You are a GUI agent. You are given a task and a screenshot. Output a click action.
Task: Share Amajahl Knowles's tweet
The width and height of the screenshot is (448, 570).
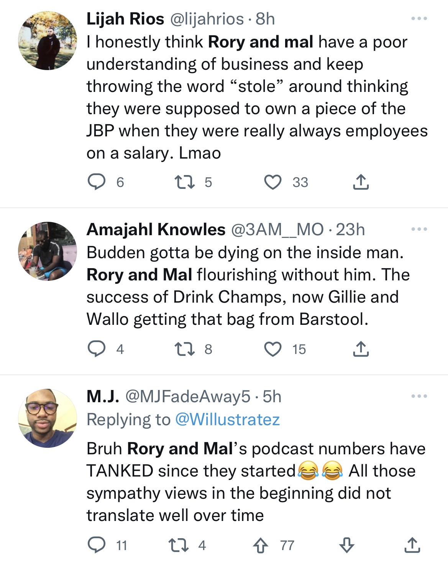361,348
